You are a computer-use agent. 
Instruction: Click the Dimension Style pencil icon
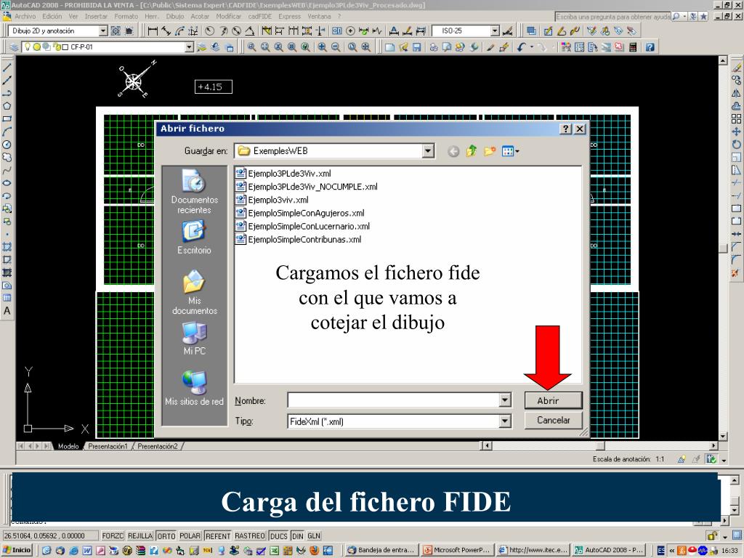click(507, 31)
